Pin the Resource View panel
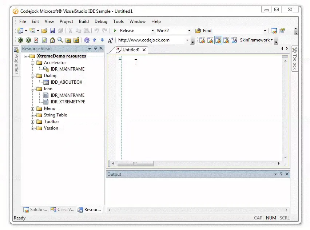 95,48
